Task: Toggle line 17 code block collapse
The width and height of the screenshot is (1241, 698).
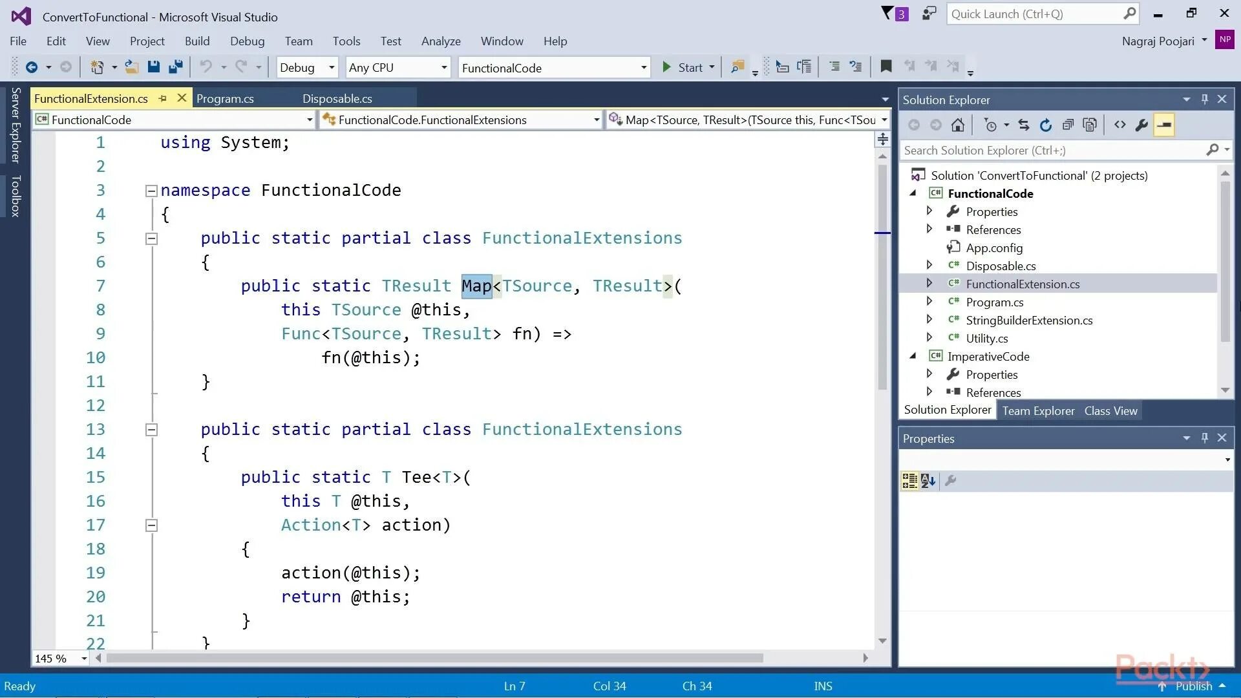Action: [151, 524]
